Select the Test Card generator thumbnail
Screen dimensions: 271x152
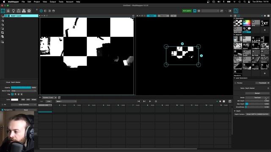[x=238, y=23]
